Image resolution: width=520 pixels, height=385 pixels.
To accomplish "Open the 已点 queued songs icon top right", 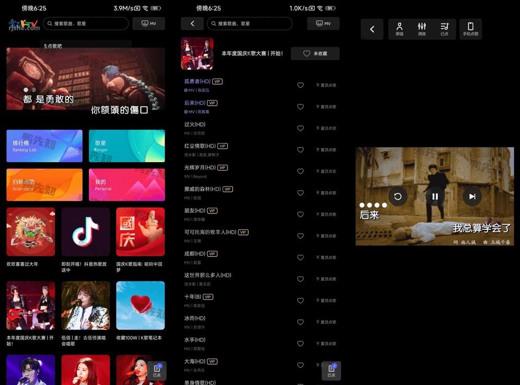I will point(445,29).
